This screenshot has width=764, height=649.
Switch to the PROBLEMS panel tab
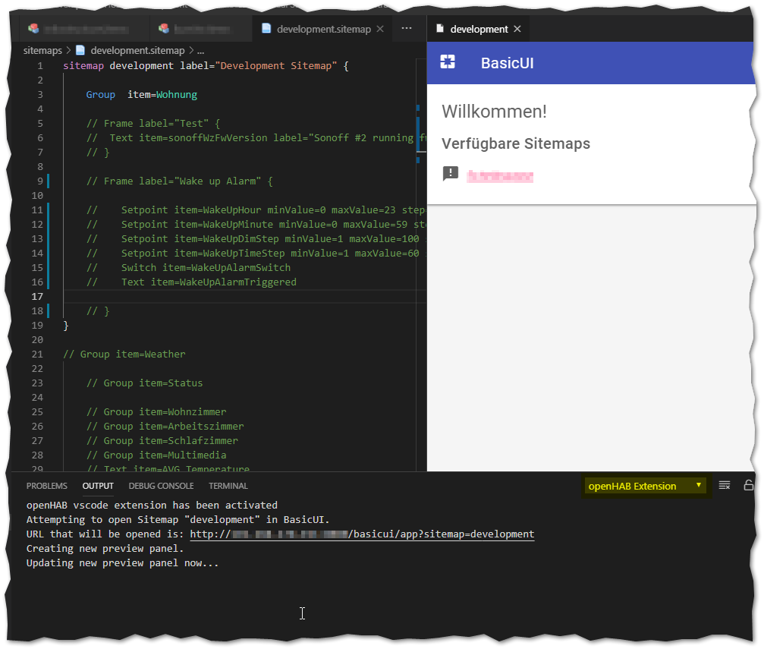pos(46,486)
